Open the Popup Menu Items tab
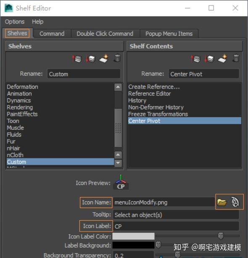 click(x=169, y=34)
